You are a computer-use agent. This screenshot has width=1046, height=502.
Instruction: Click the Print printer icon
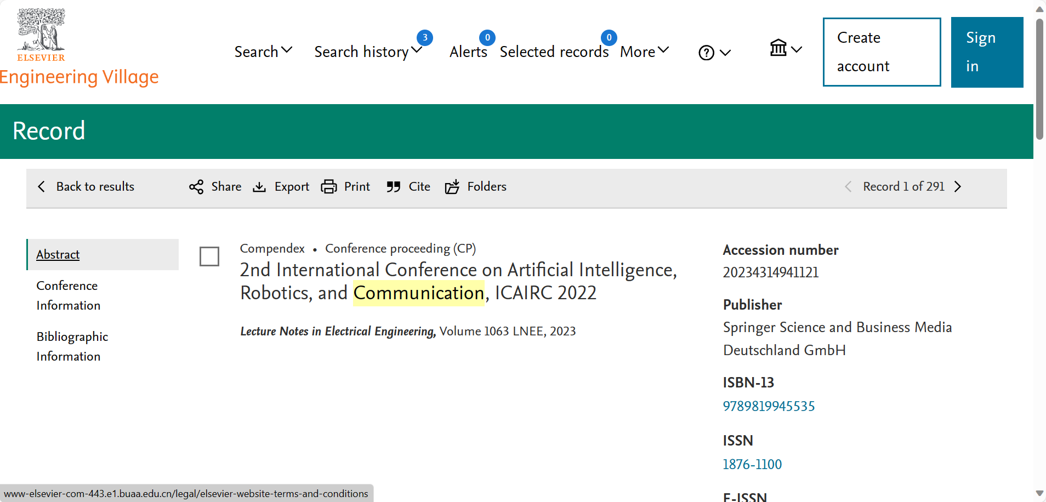[x=329, y=187]
